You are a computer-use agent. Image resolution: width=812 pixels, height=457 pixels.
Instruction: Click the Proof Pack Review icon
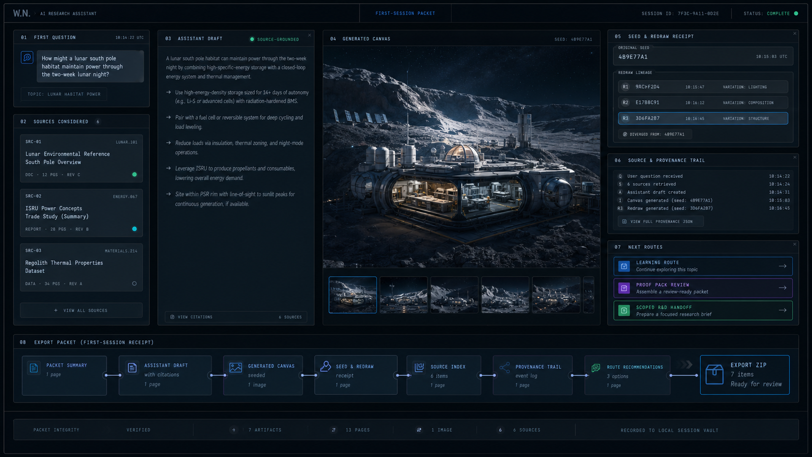click(x=624, y=288)
